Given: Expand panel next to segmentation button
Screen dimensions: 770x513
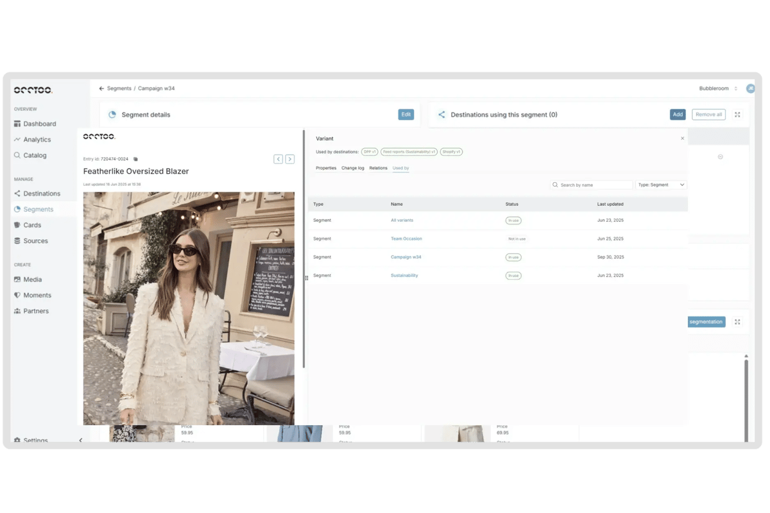Looking at the screenshot, I should click(x=737, y=322).
